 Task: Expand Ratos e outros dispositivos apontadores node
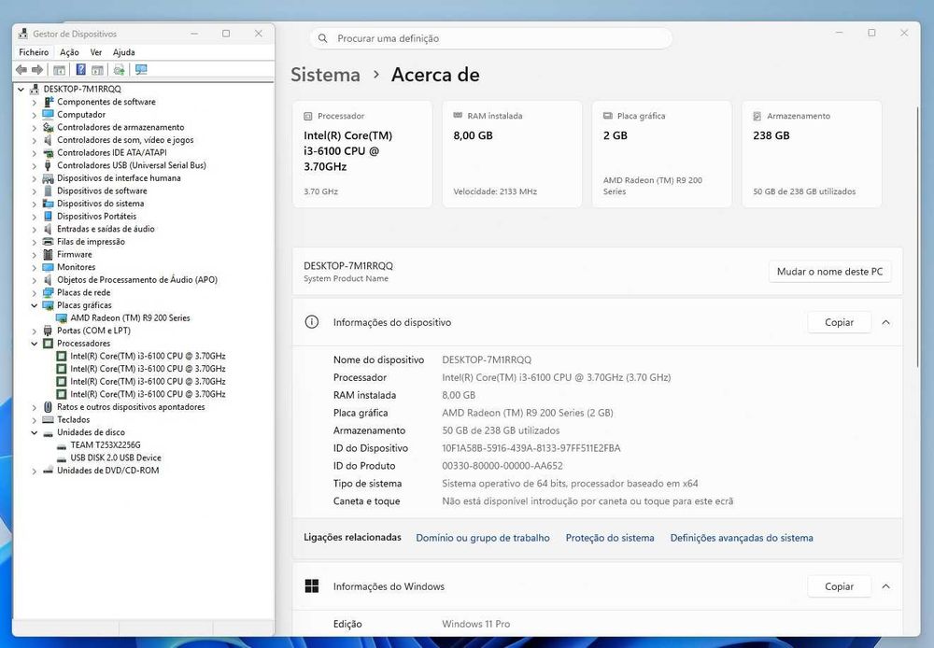coord(34,407)
